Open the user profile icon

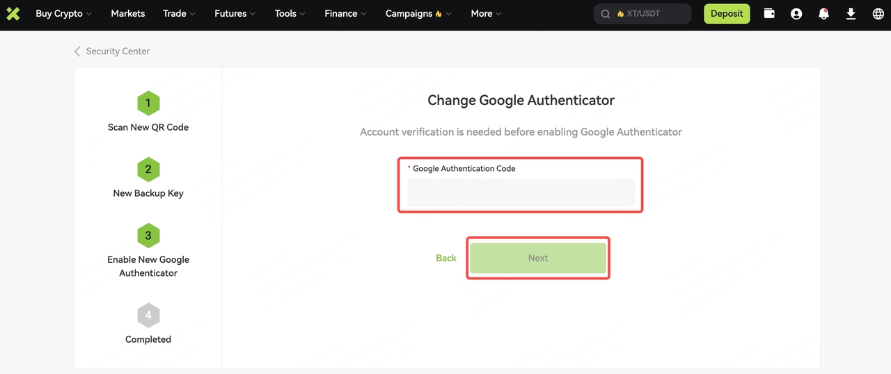(796, 13)
